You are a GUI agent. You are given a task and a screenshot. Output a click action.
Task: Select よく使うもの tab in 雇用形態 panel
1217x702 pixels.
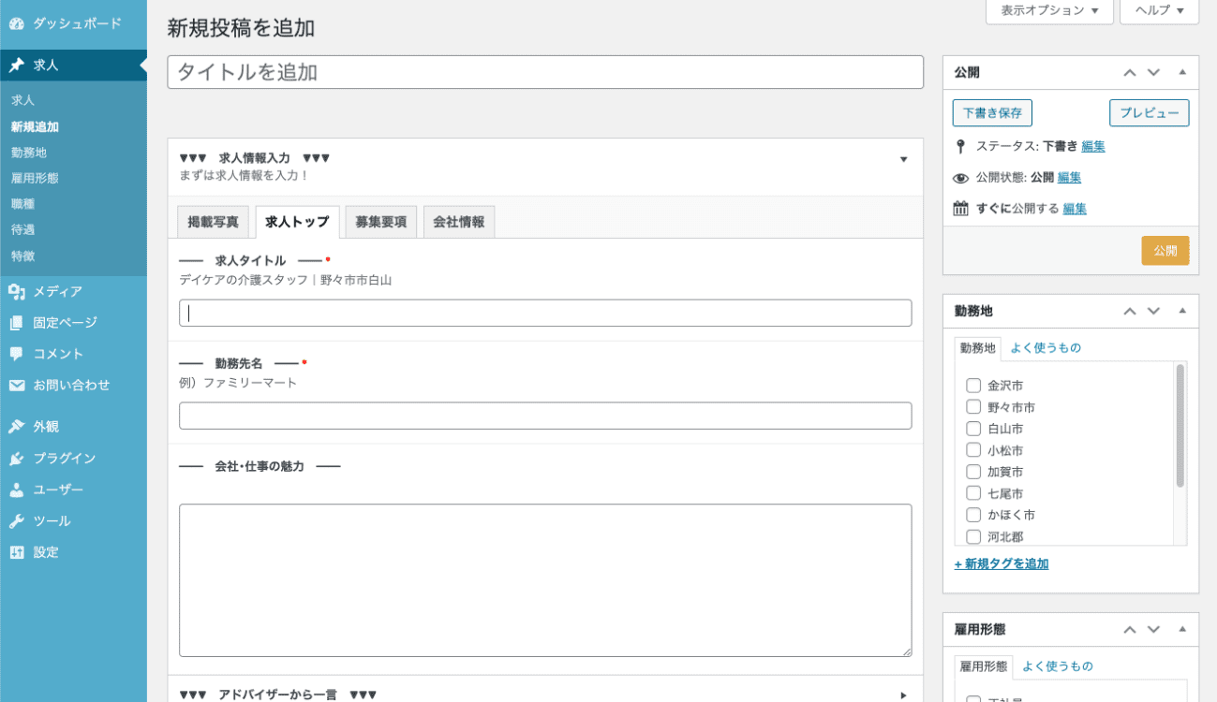(1058, 666)
